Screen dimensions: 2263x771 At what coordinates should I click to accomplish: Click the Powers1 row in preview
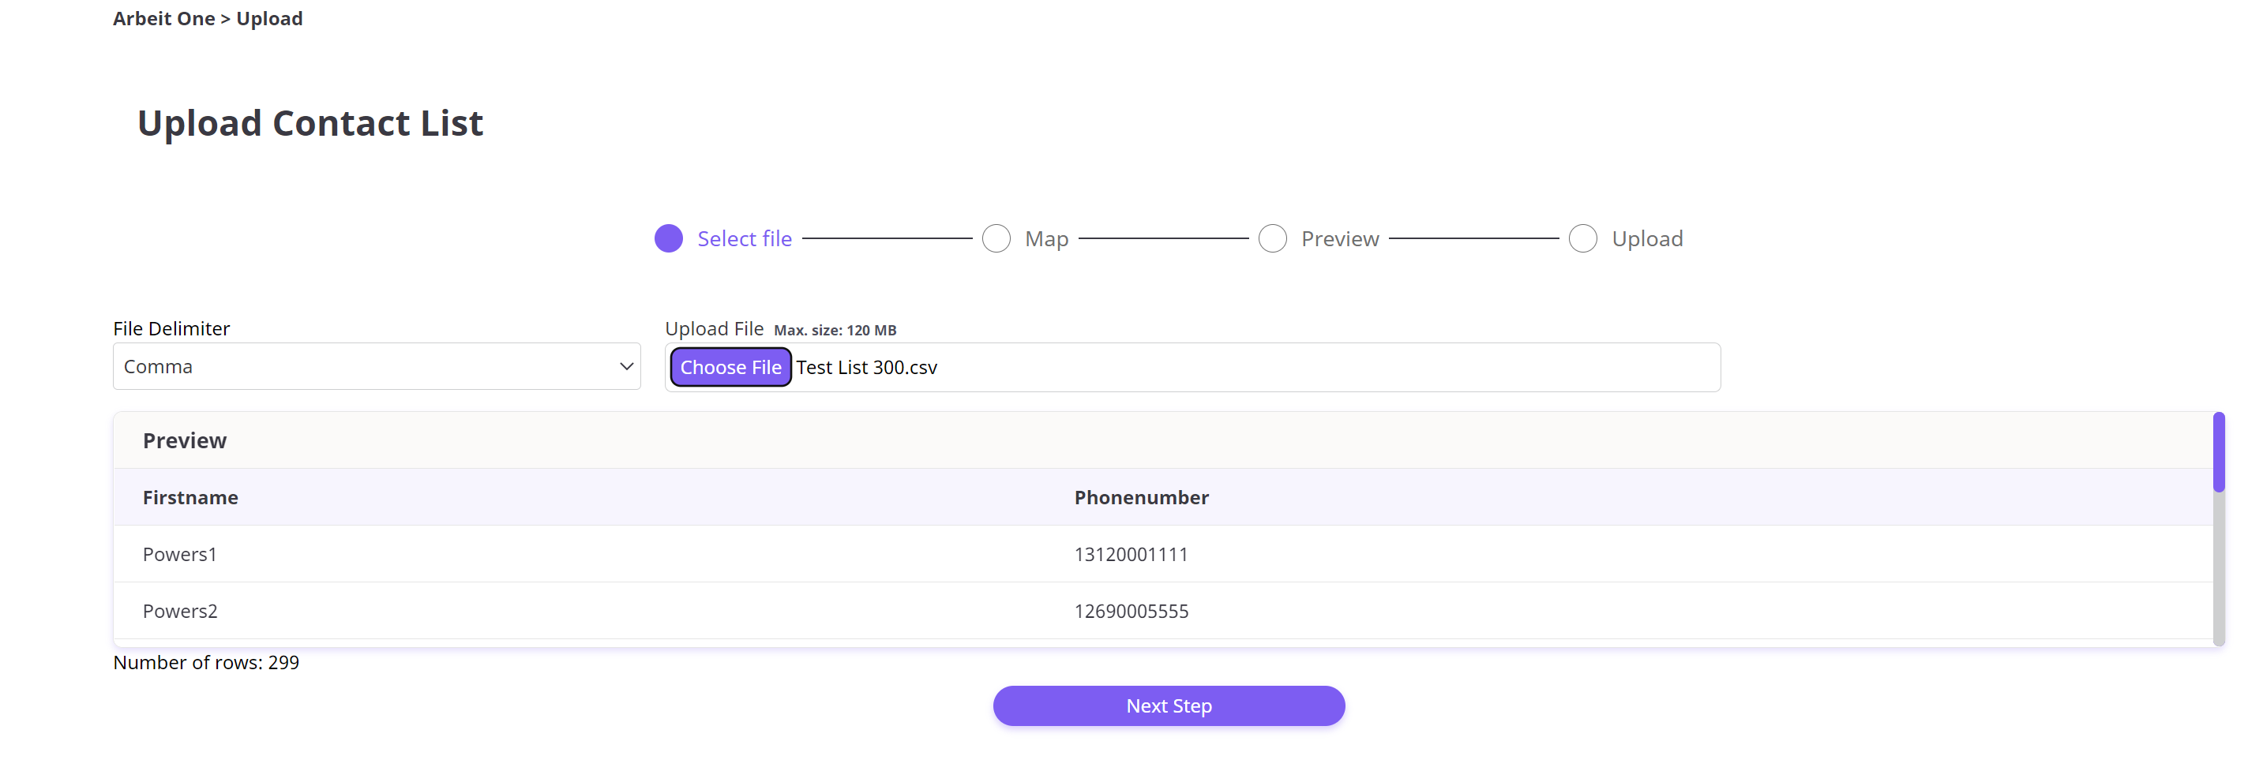pos(1163,554)
